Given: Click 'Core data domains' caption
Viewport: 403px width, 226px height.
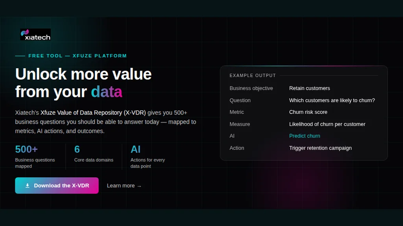Looking at the screenshot, I should tap(94, 160).
